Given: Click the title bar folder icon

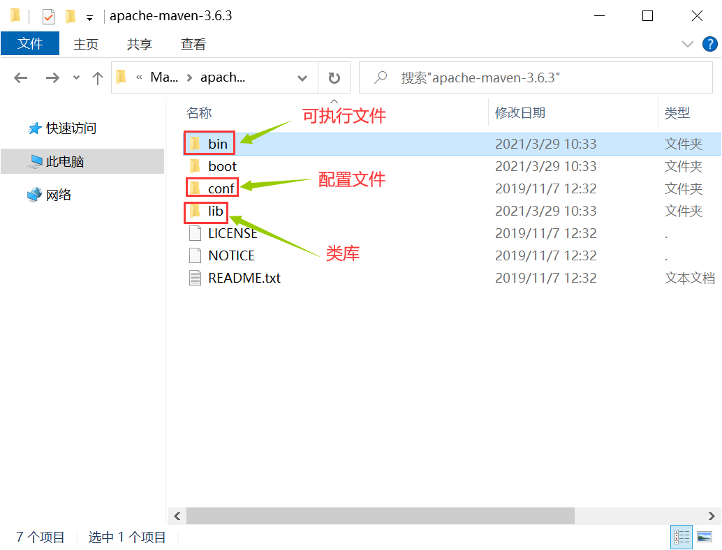Looking at the screenshot, I should click(x=15, y=15).
